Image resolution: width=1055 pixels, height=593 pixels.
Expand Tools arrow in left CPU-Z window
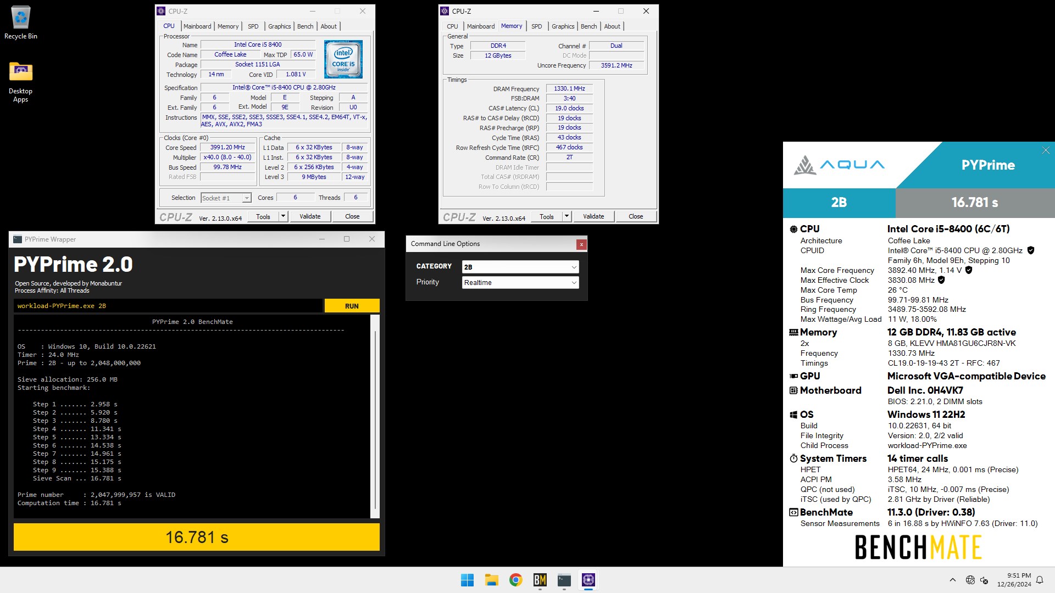284,216
